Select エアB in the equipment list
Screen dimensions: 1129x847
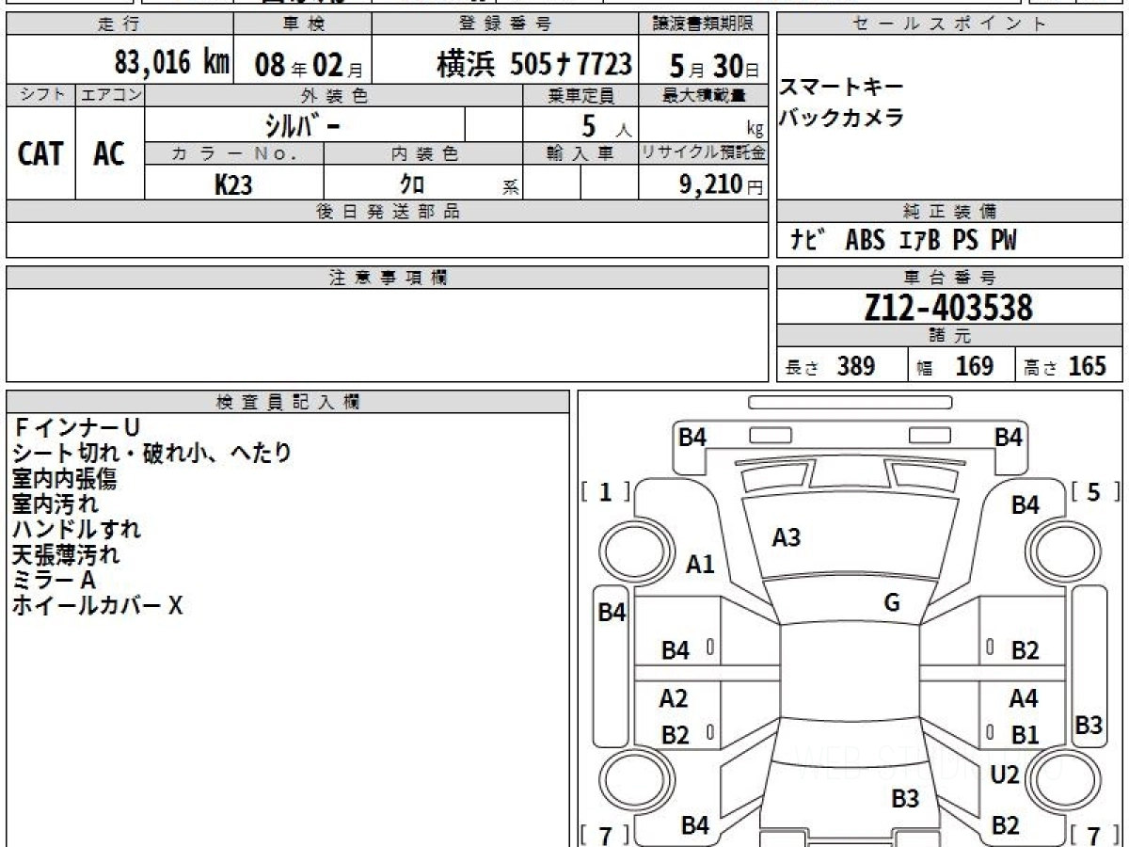[x=919, y=240]
